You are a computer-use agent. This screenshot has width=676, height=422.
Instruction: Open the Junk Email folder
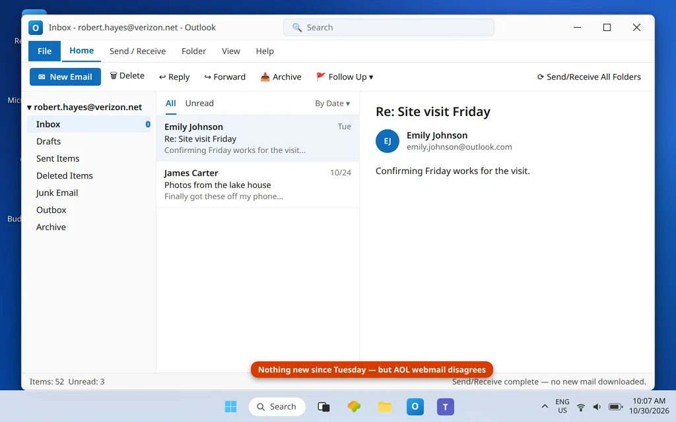pos(88,193)
